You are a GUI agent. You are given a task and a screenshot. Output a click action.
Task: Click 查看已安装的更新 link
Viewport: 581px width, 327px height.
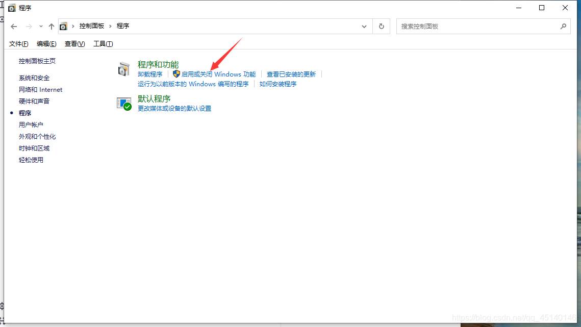pyautogui.click(x=291, y=74)
